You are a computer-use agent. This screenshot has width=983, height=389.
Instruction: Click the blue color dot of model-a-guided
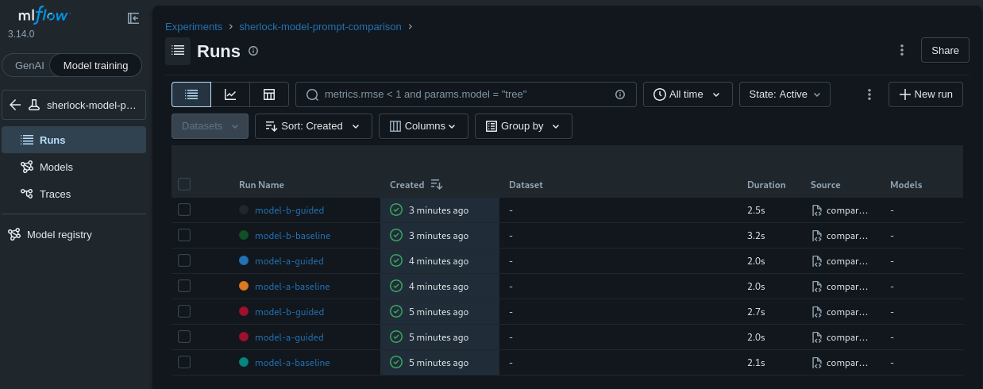[244, 260]
